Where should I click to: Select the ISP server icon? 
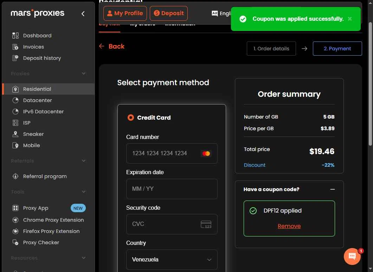click(x=15, y=123)
